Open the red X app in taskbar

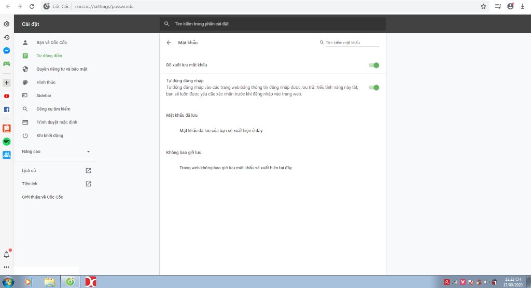coord(91,282)
